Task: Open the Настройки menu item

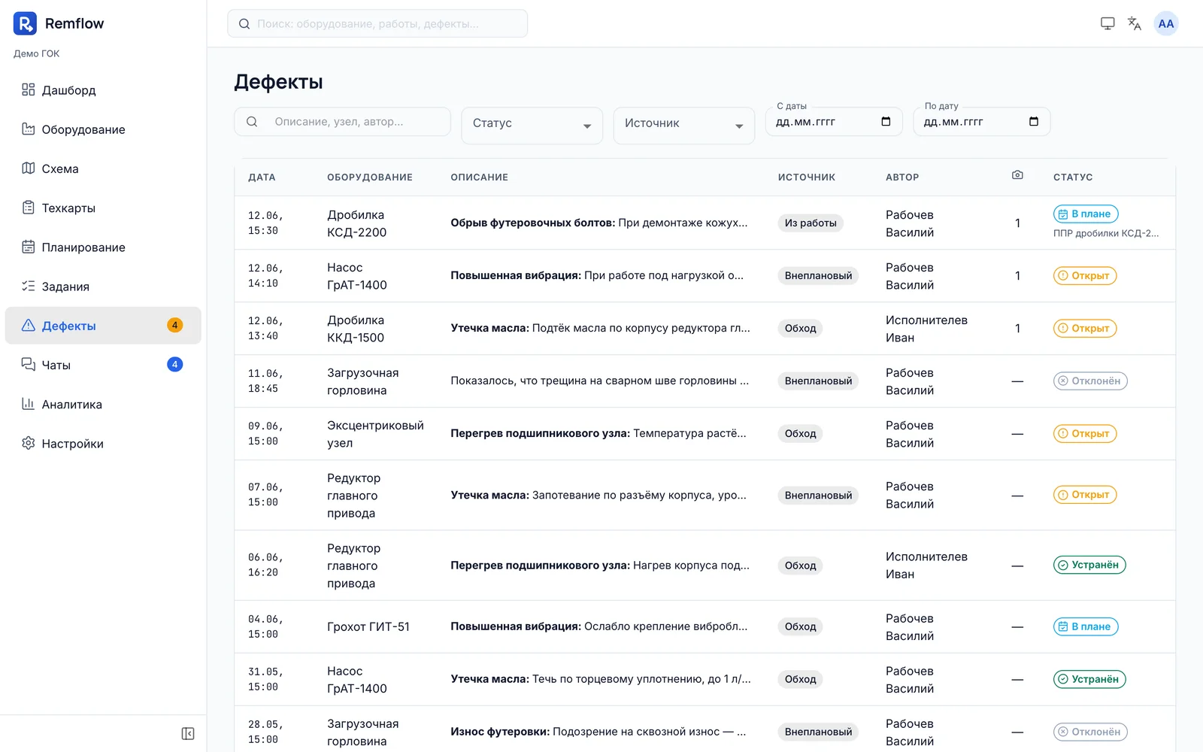Action: pos(103,443)
